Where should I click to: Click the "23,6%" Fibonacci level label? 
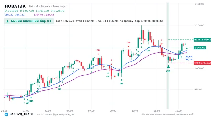(189, 57)
